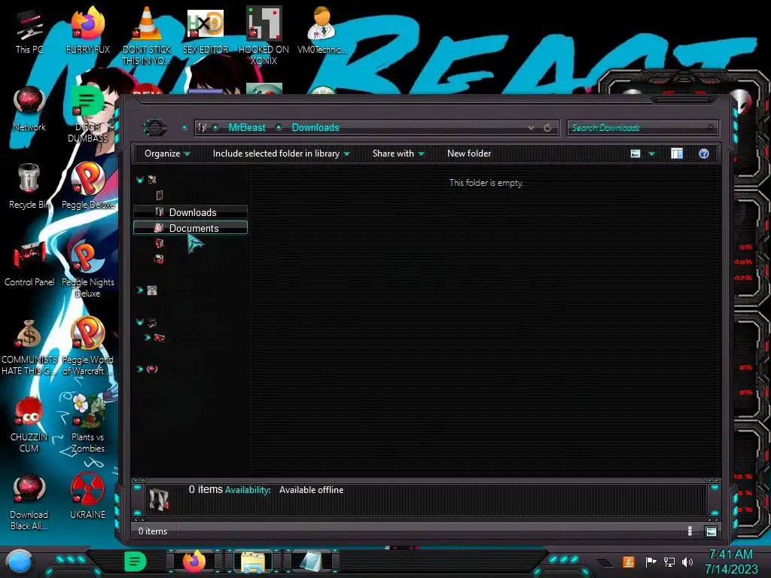The image size is (771, 578).
Task: Expand the Homegroup house node arrow
Action: (140, 291)
